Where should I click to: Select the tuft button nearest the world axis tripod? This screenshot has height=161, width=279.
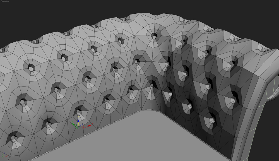(x=13, y=138)
